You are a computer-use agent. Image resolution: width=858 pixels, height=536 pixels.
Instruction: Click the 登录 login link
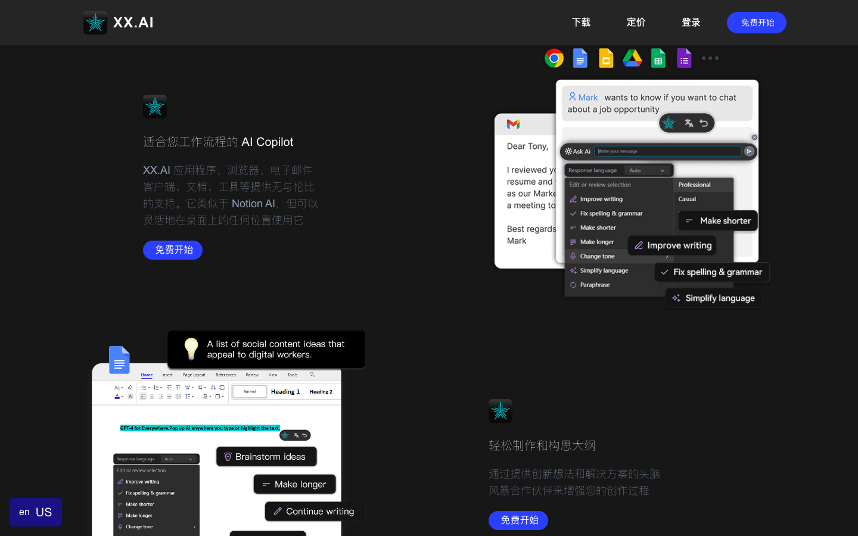point(691,23)
